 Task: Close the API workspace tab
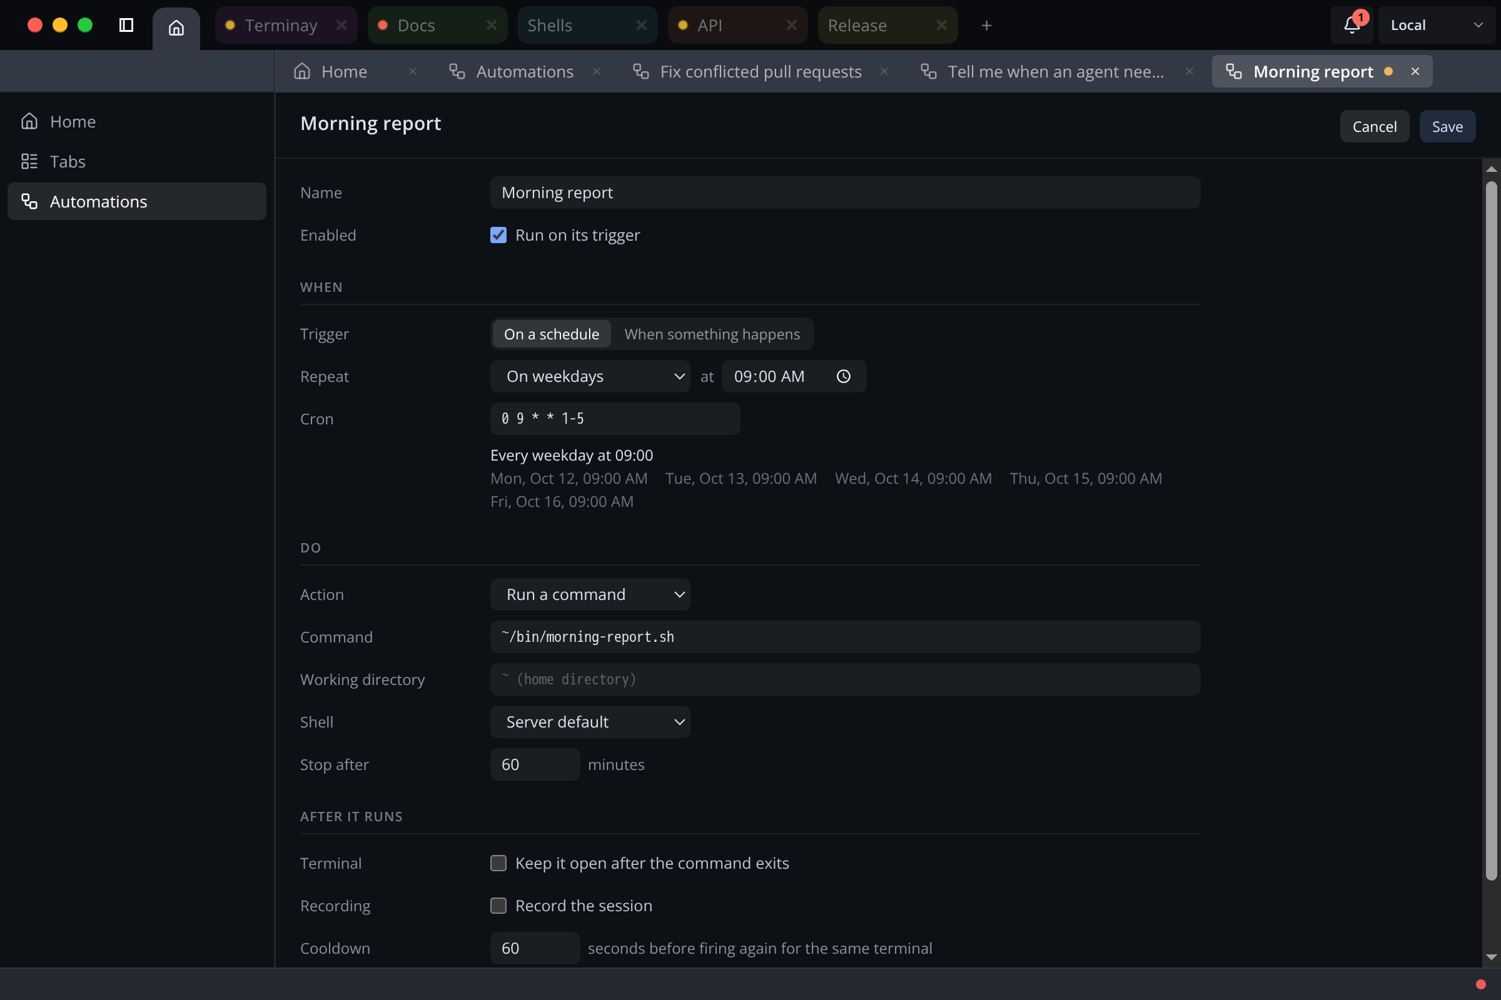click(791, 25)
